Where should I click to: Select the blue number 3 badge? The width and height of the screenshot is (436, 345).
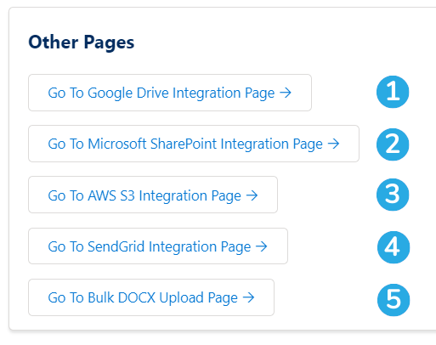(x=393, y=195)
